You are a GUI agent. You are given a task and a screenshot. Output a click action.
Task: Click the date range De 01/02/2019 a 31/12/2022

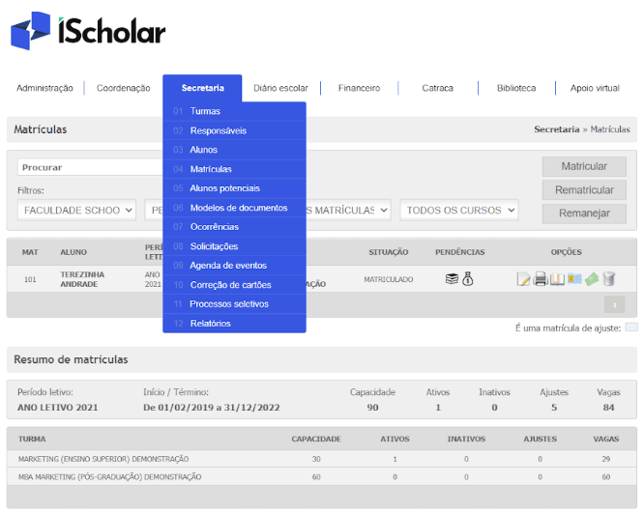click(211, 408)
